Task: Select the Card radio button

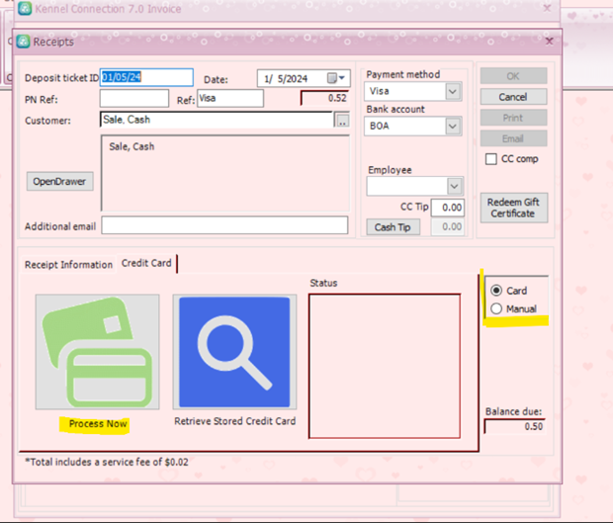Action: (496, 291)
